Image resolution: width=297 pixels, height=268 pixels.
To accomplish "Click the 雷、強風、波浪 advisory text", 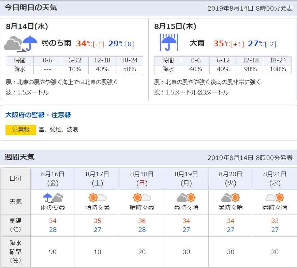I will tap(58, 130).
